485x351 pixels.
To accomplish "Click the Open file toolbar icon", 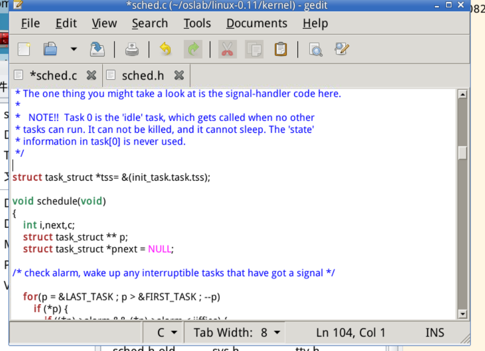I will coord(50,49).
